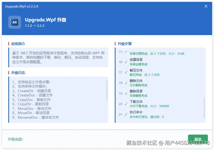Click result text 解压完成,共 2 个文件

tap(145, 75)
